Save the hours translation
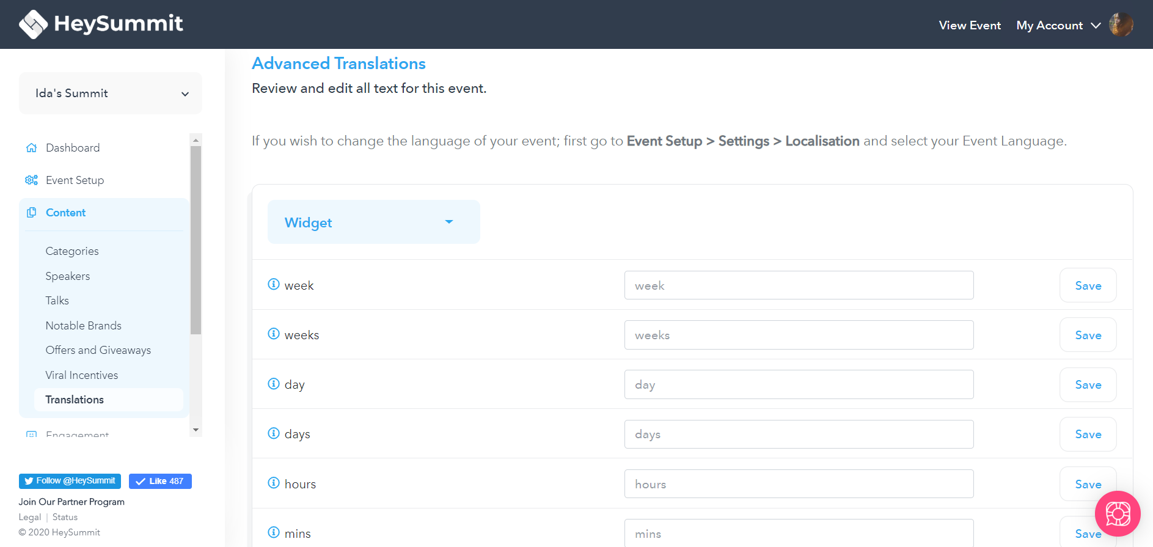The image size is (1153, 547). [1088, 484]
